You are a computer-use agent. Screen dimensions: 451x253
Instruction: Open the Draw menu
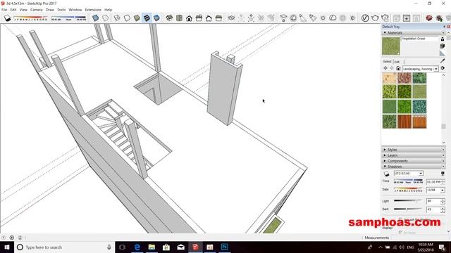(x=50, y=10)
